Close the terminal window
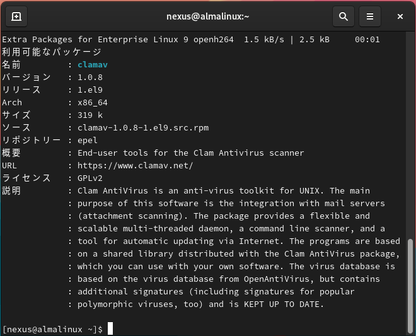Viewport: 416px width, 336px height. 400,16
